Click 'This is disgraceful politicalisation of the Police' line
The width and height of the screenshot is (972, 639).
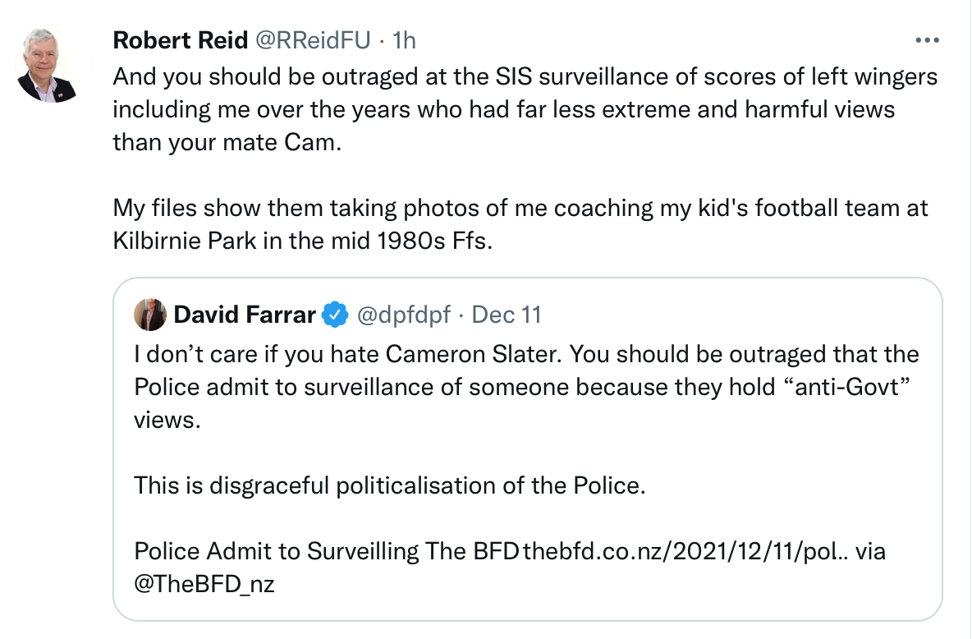point(390,485)
